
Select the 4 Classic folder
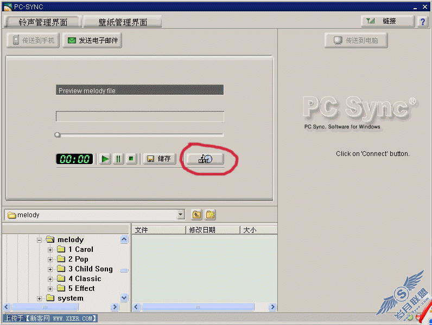(x=85, y=278)
